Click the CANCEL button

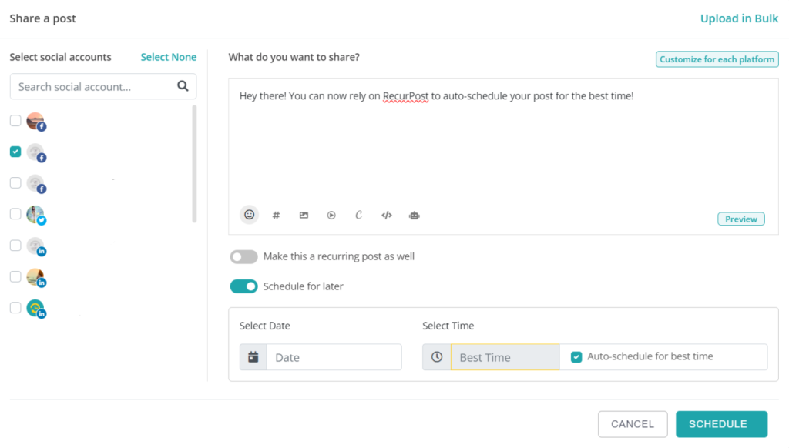[x=633, y=424]
